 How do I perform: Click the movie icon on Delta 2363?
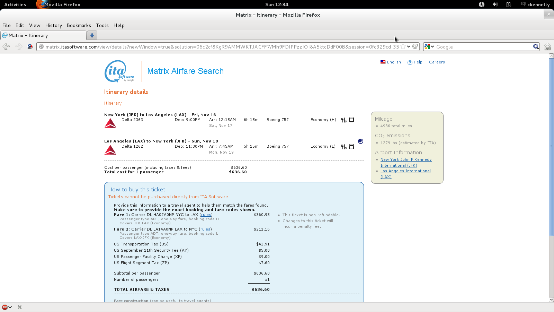(351, 120)
